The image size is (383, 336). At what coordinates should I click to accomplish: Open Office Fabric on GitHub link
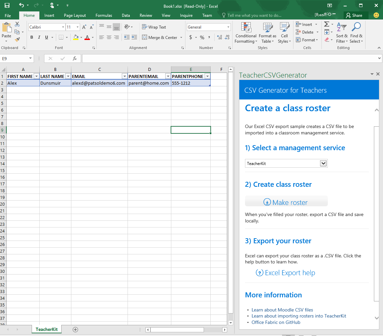276,322
